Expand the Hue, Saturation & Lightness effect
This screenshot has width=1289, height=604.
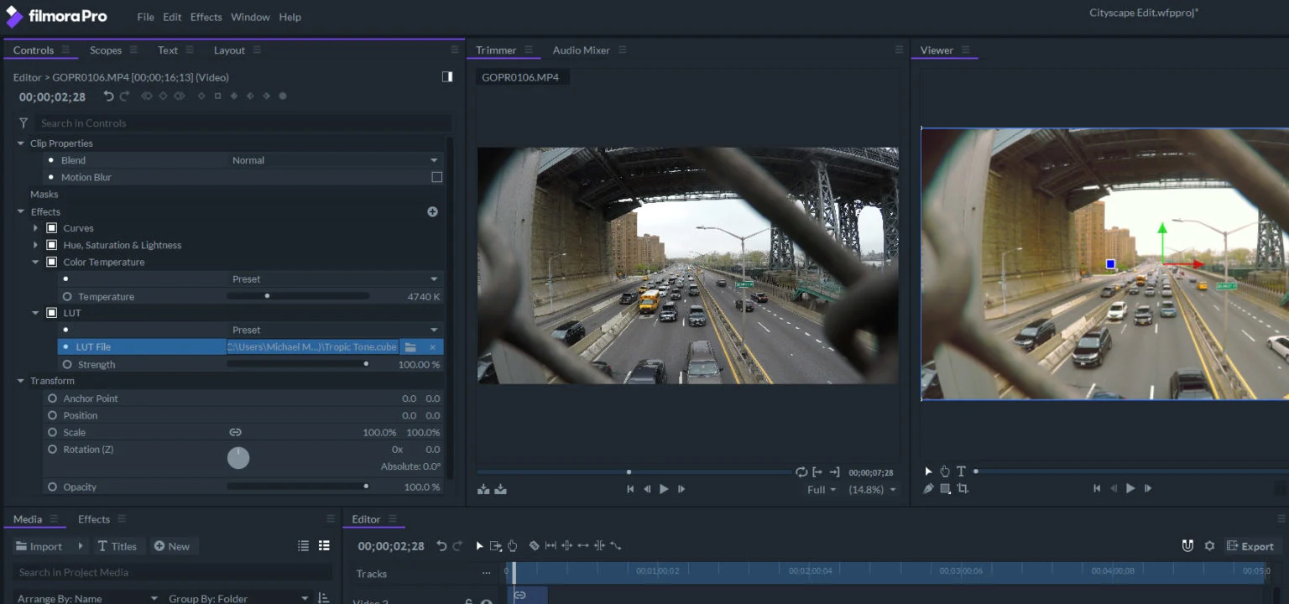pos(35,245)
